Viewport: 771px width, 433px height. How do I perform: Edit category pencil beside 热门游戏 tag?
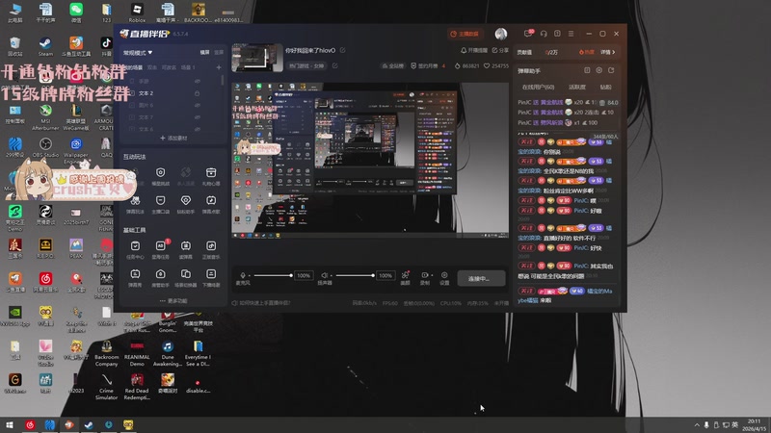click(334, 65)
